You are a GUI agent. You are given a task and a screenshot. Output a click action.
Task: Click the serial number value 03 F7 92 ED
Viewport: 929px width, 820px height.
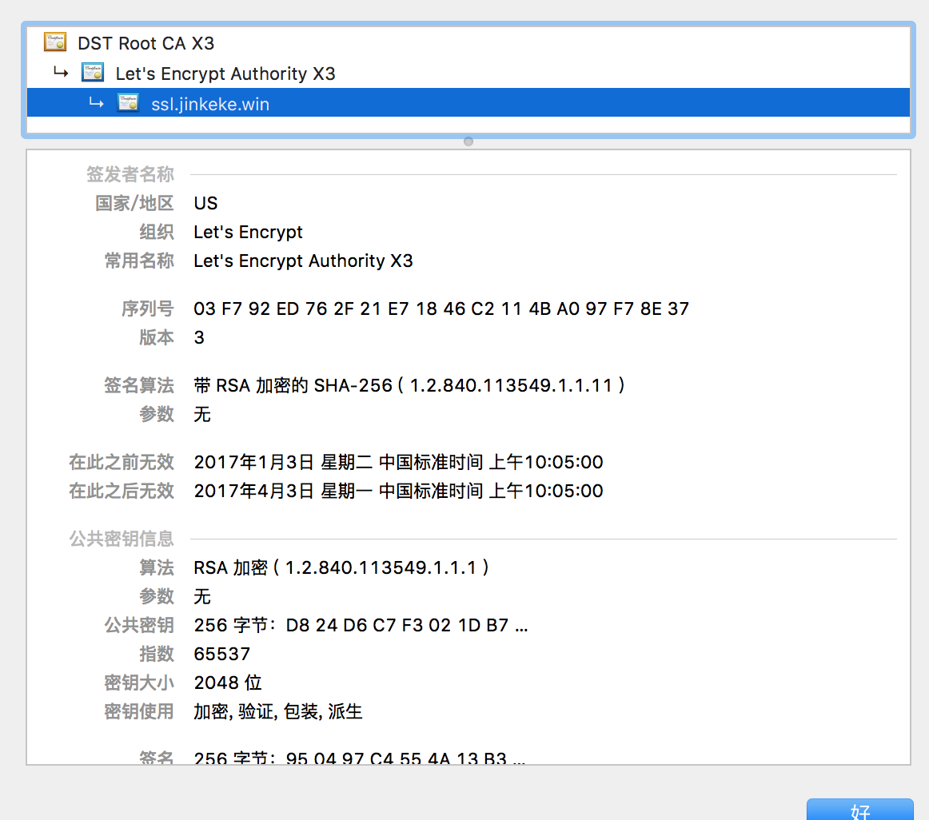click(x=441, y=308)
